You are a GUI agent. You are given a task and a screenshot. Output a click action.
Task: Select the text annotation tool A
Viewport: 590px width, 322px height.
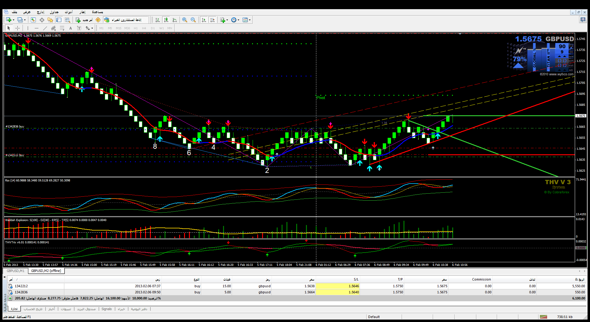70,28
